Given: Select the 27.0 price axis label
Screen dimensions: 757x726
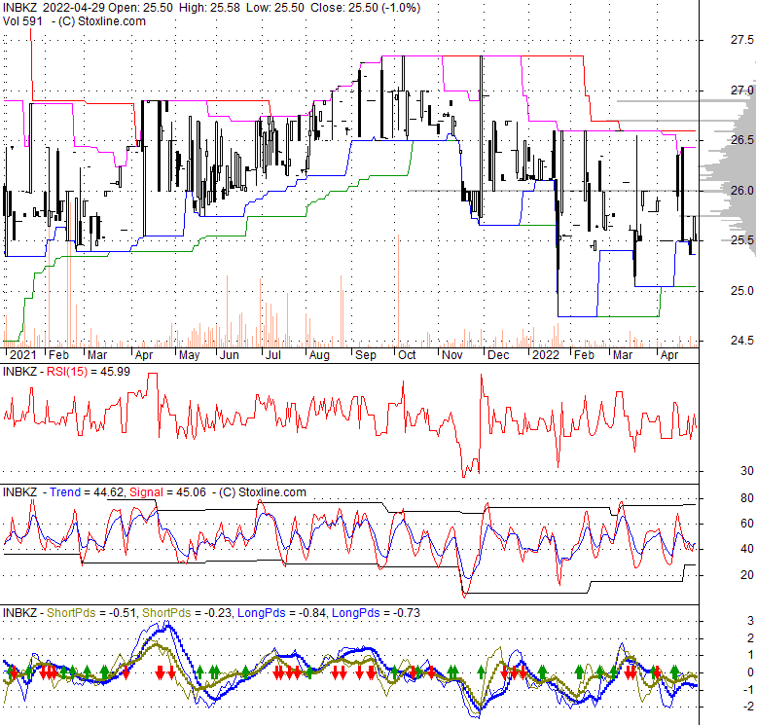Looking at the screenshot, I should (741, 91).
